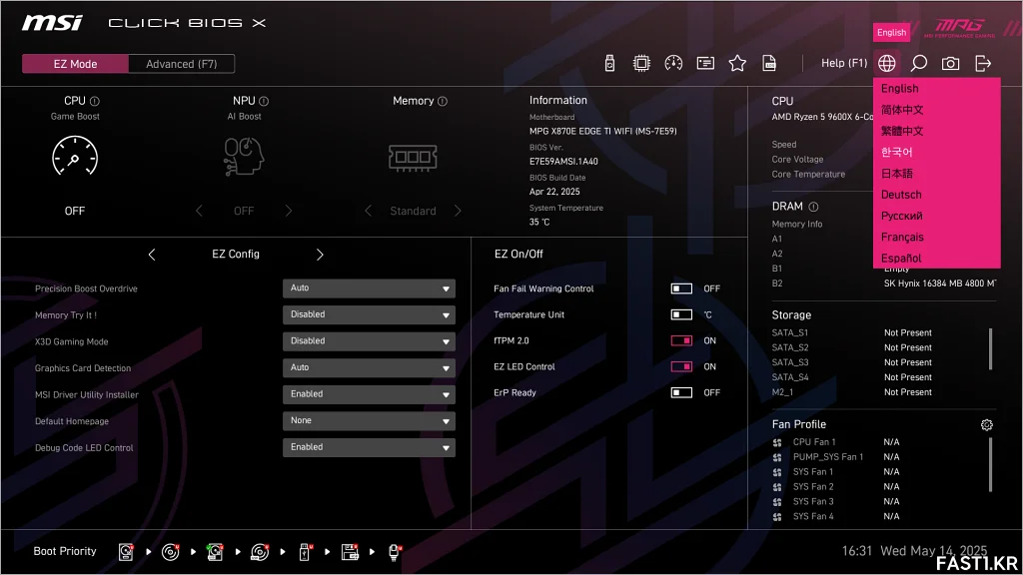1023x575 pixels.
Task: Open X3D Gaming Mode dropdown
Action: click(369, 341)
